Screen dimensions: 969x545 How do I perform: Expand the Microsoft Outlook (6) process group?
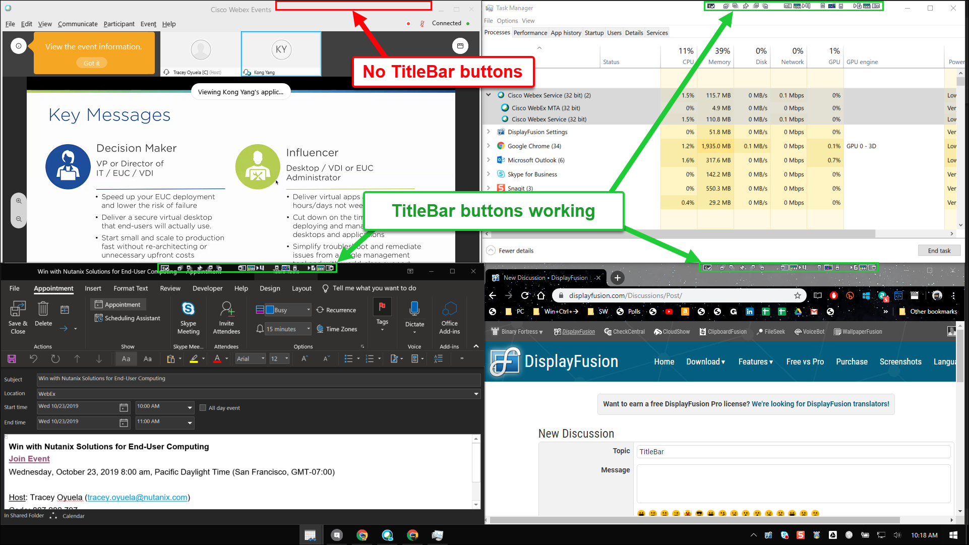click(488, 160)
